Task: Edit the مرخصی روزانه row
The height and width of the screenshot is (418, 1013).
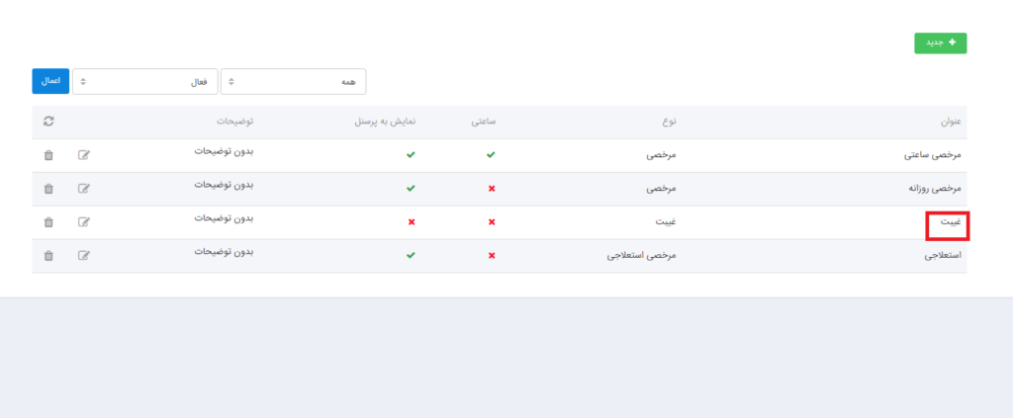Action: 84,189
